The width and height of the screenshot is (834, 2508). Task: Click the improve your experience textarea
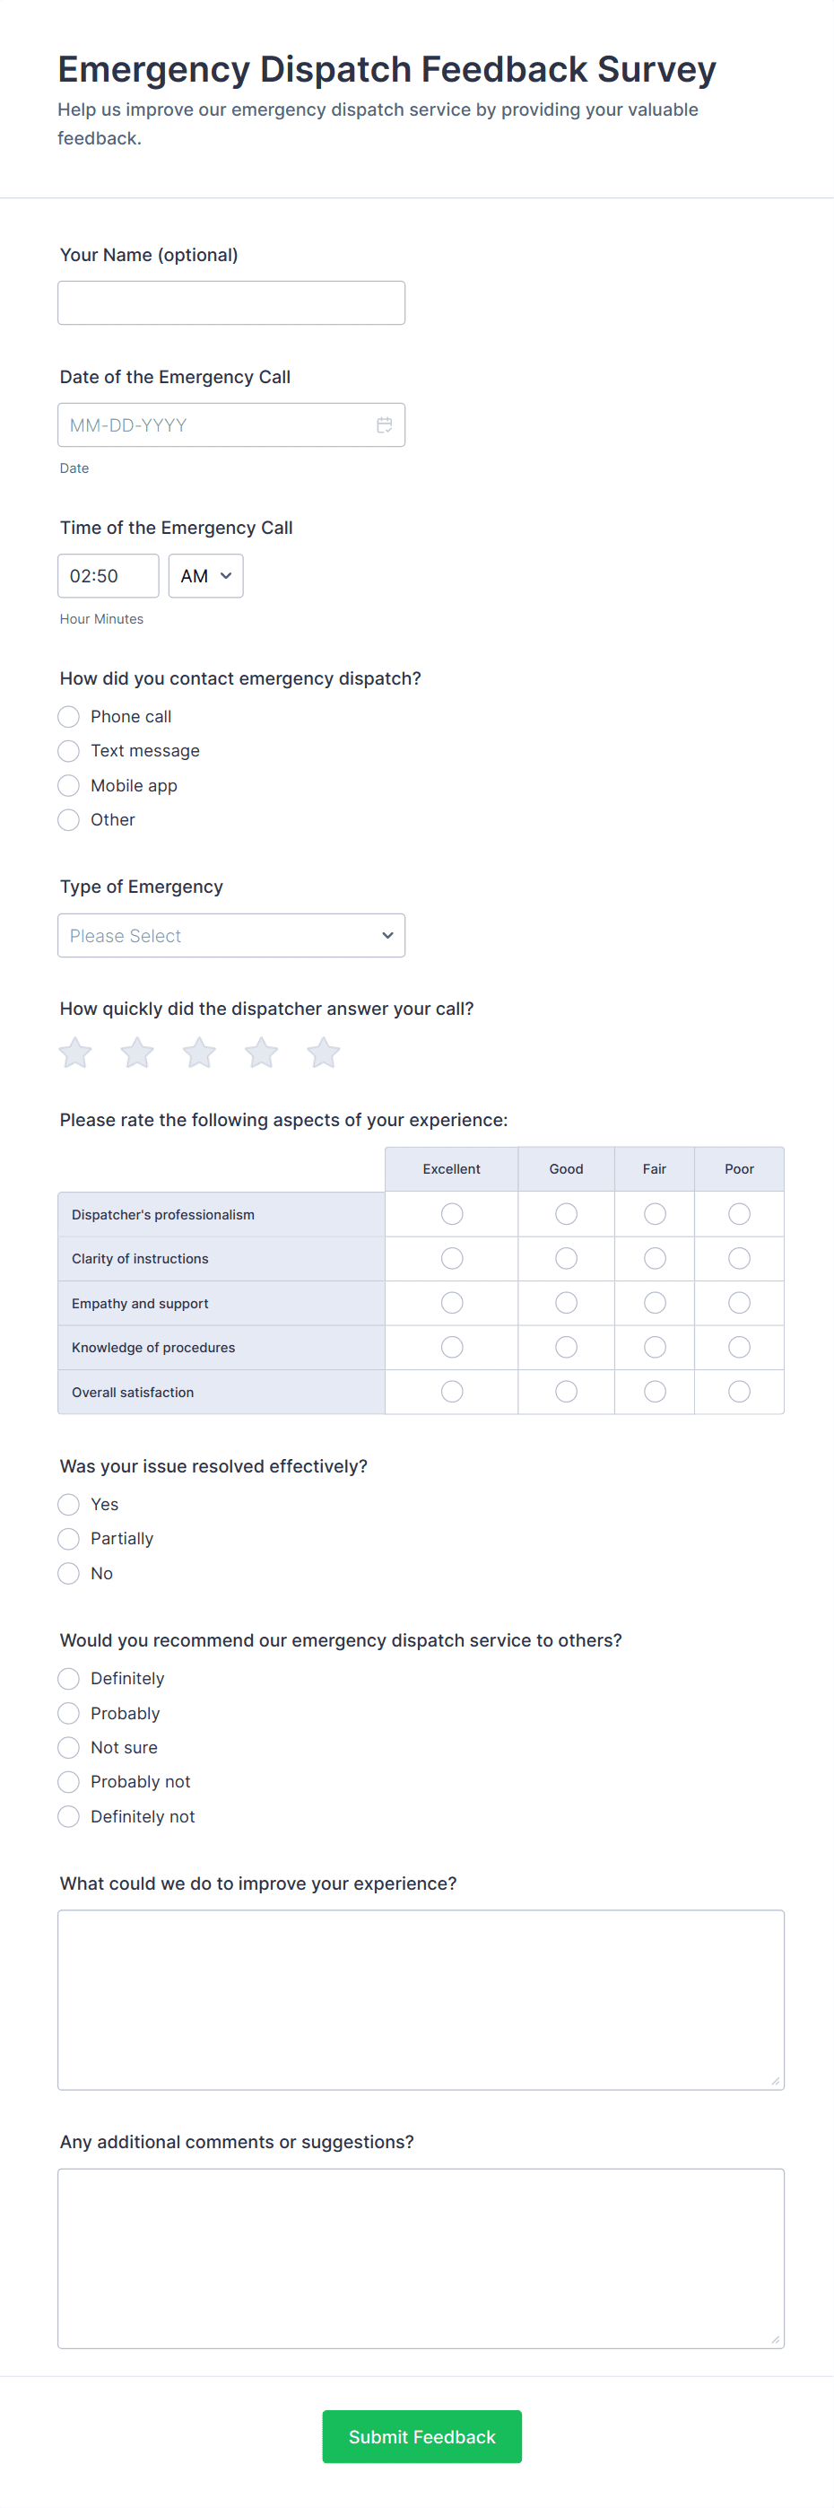click(421, 2000)
